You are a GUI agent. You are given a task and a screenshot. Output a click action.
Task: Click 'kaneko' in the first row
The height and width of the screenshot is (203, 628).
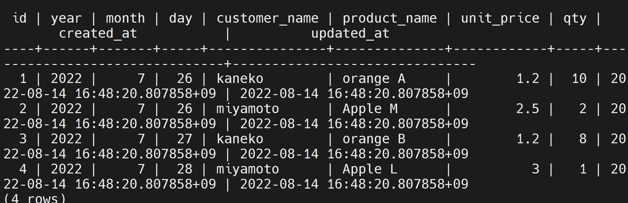pos(240,79)
